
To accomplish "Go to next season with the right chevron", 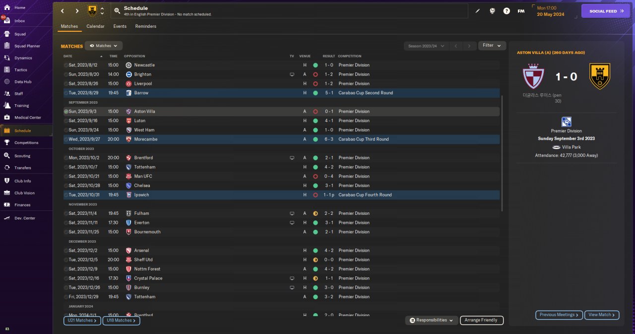I will click(469, 46).
